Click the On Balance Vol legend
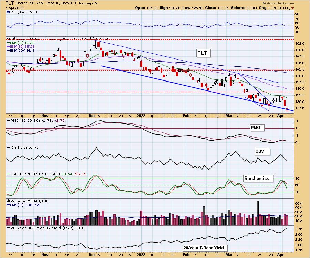 (x=25, y=148)
